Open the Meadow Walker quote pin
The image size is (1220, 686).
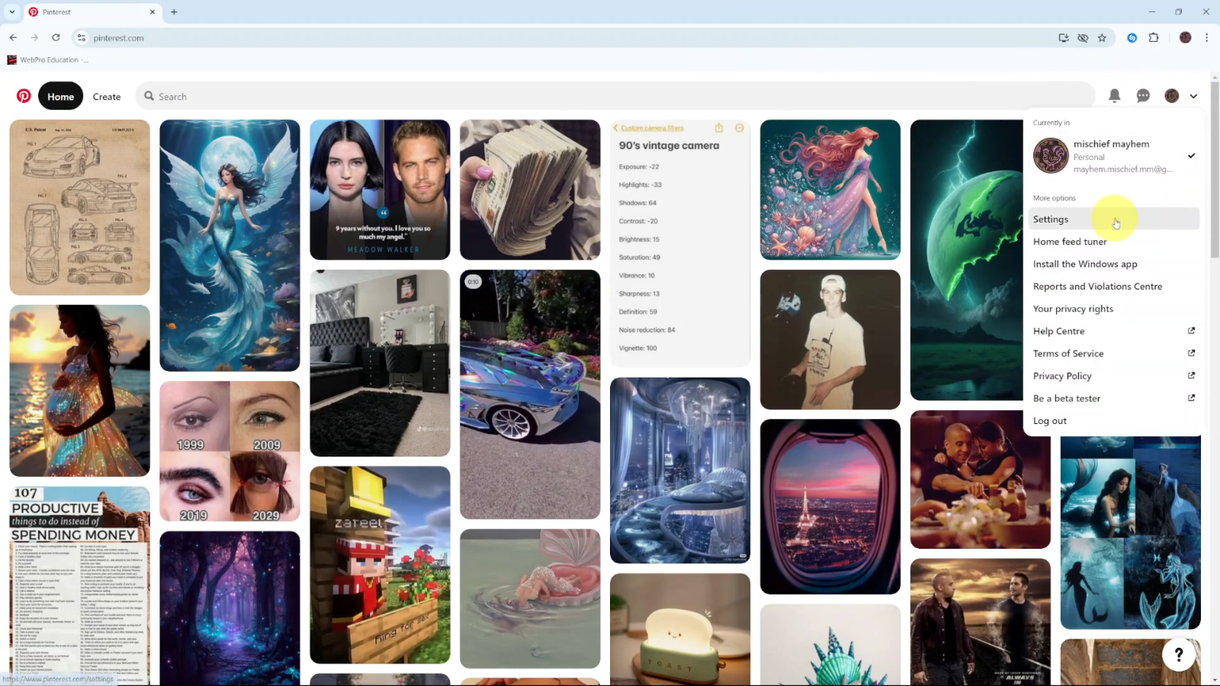[380, 190]
